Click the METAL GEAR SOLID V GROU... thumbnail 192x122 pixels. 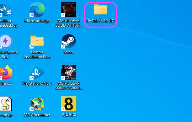69,72
